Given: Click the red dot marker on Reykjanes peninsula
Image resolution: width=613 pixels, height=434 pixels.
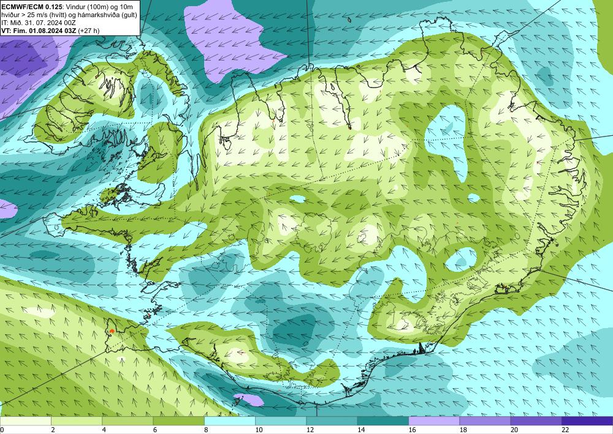Looking at the screenshot, I should pyautogui.click(x=112, y=331).
